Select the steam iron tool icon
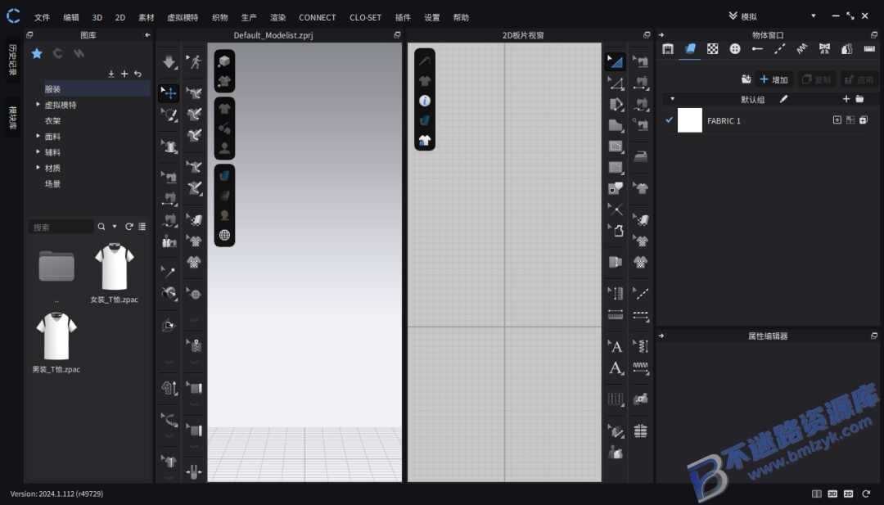The height and width of the screenshot is (505, 884). click(640, 156)
